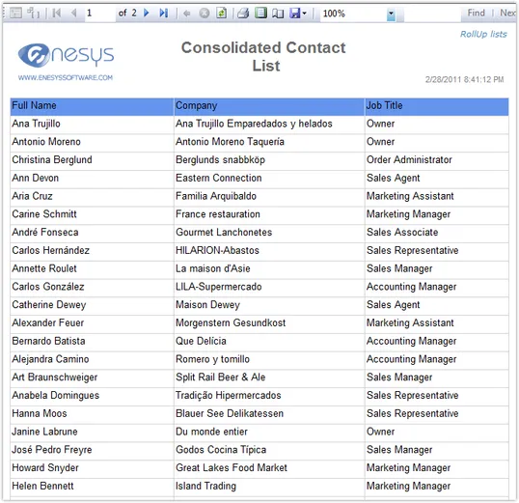Select the Ann Devon cell

coord(92,179)
